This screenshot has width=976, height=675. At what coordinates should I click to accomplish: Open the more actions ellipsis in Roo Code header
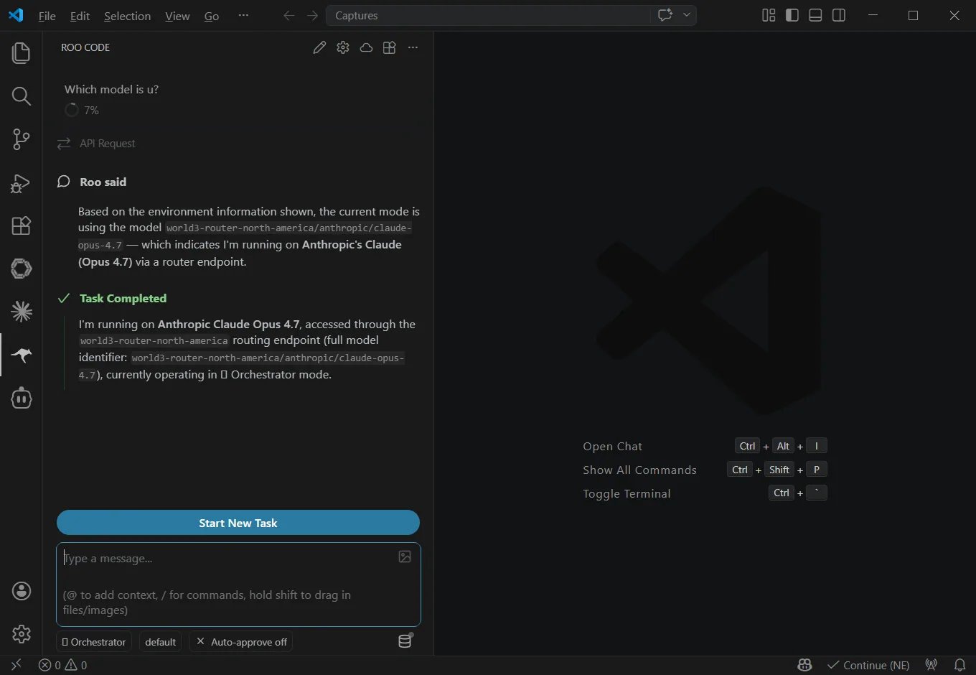(x=413, y=47)
